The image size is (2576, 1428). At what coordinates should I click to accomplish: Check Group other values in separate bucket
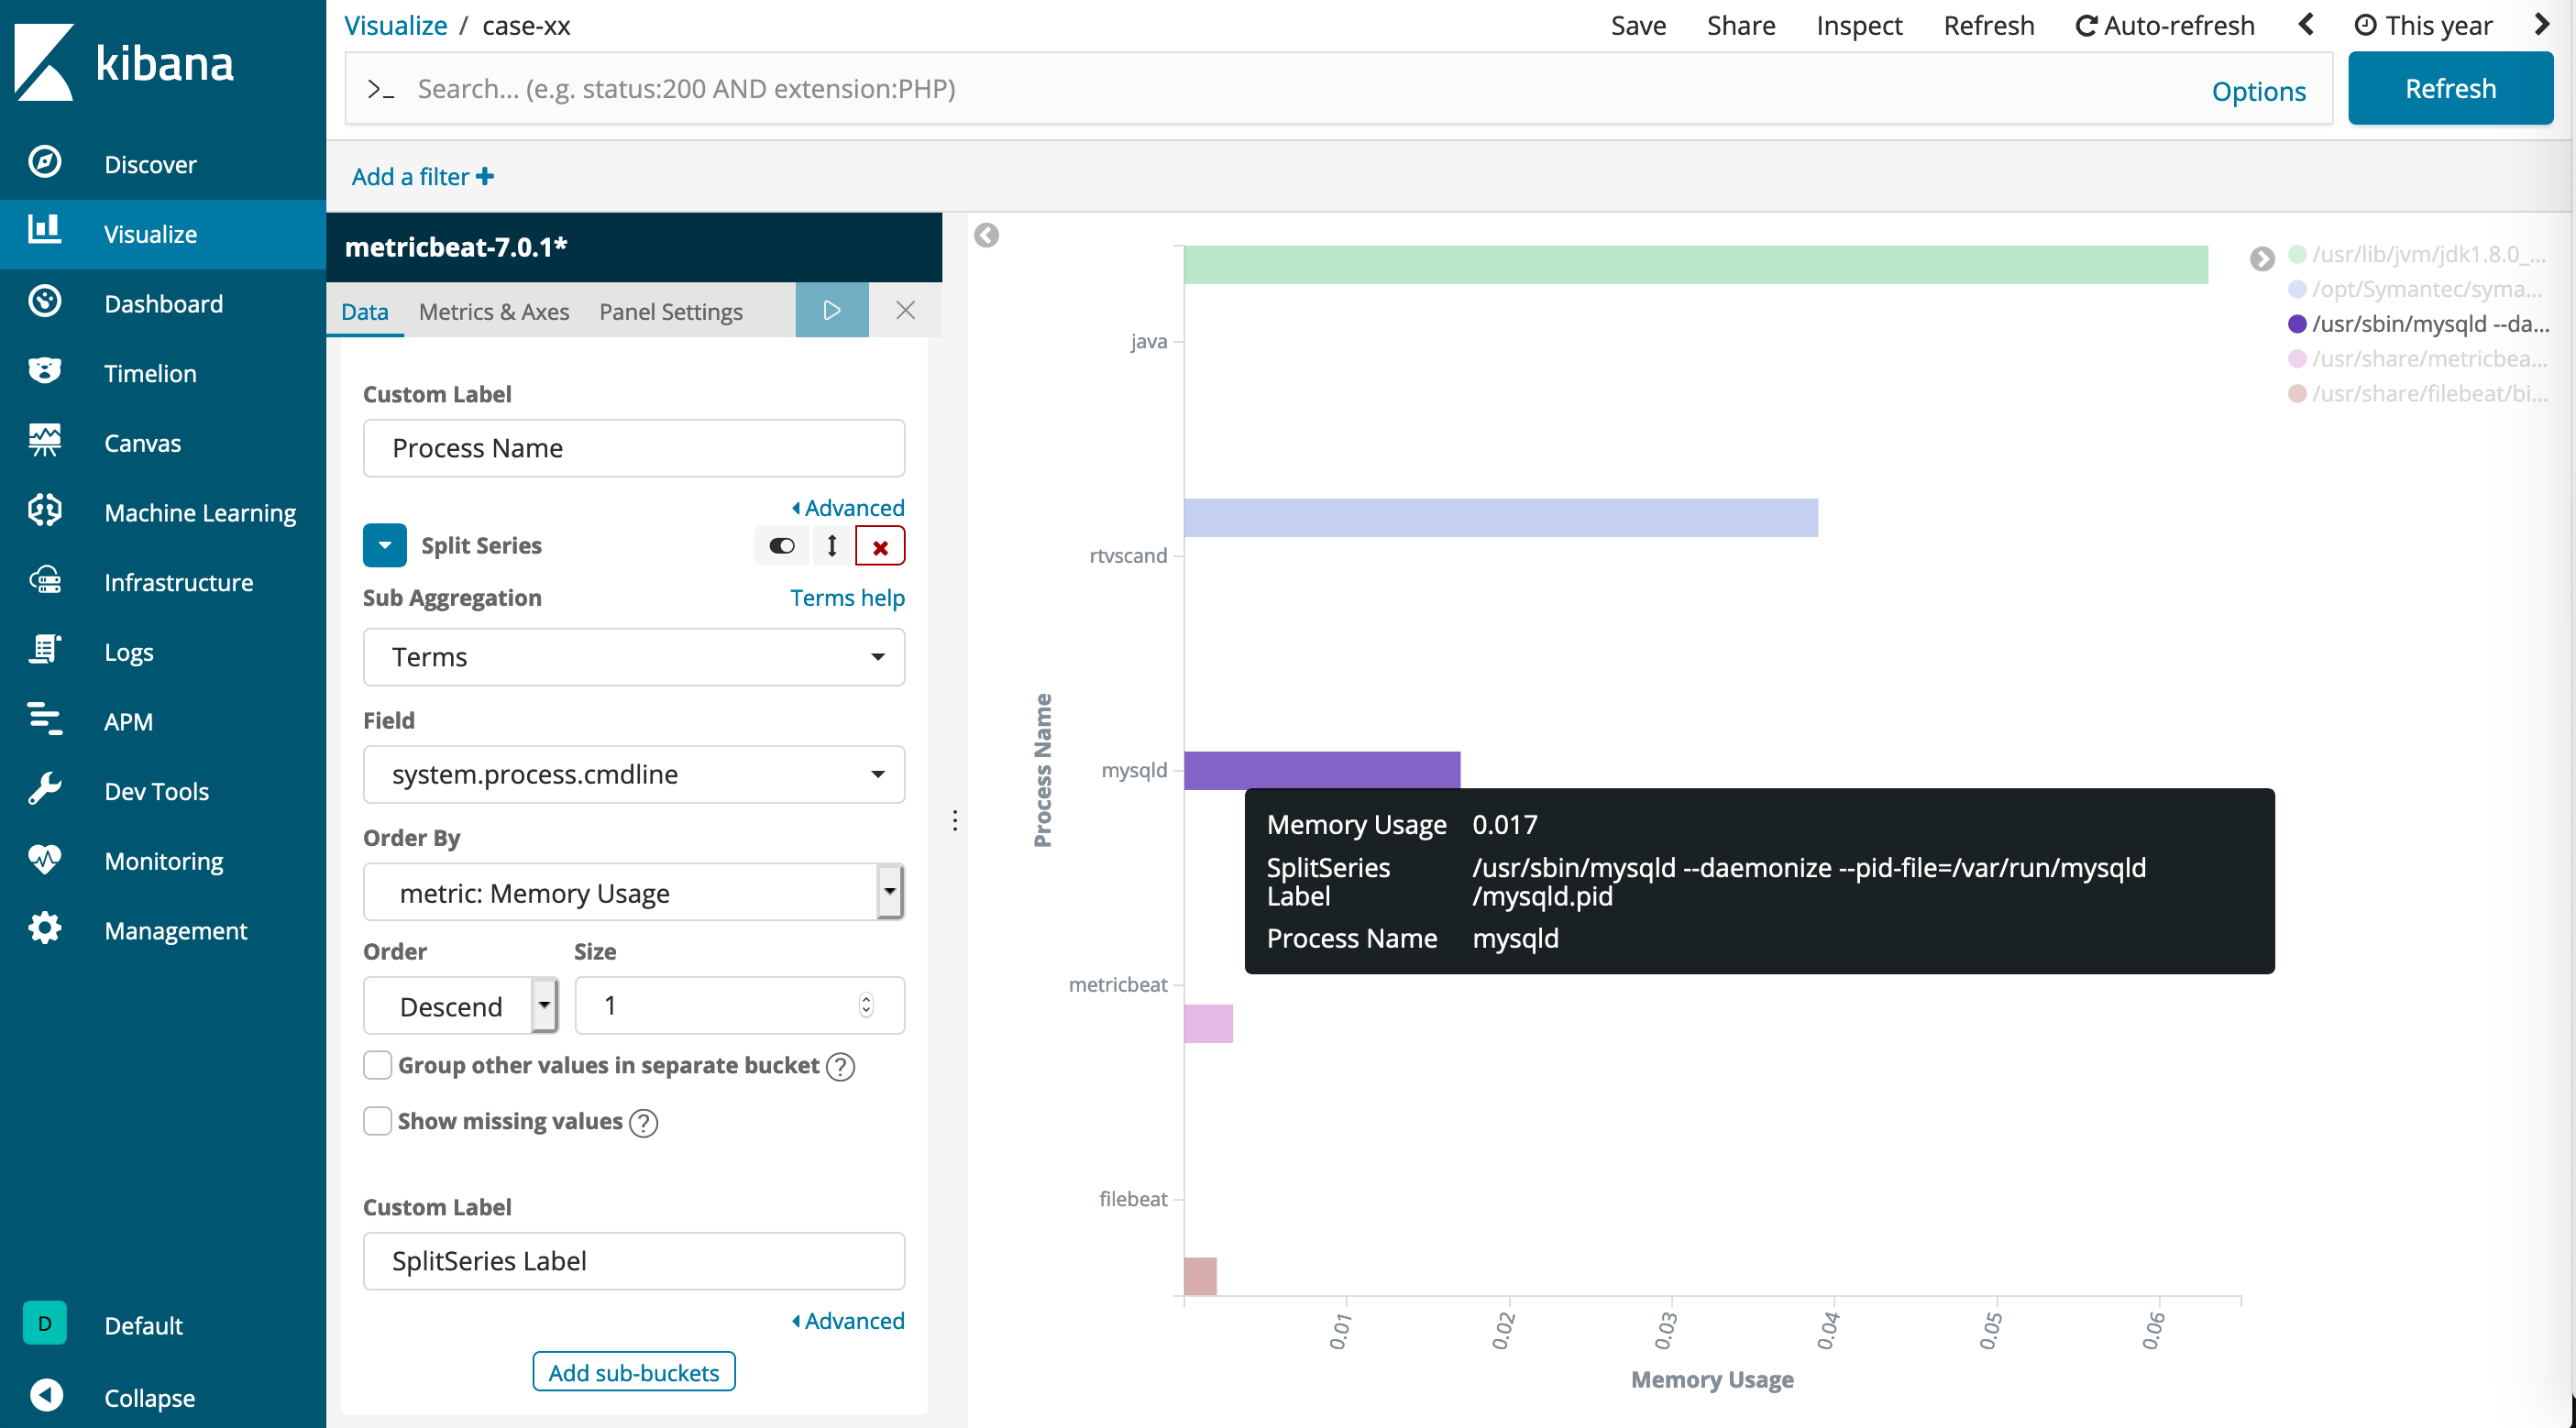tap(377, 1065)
